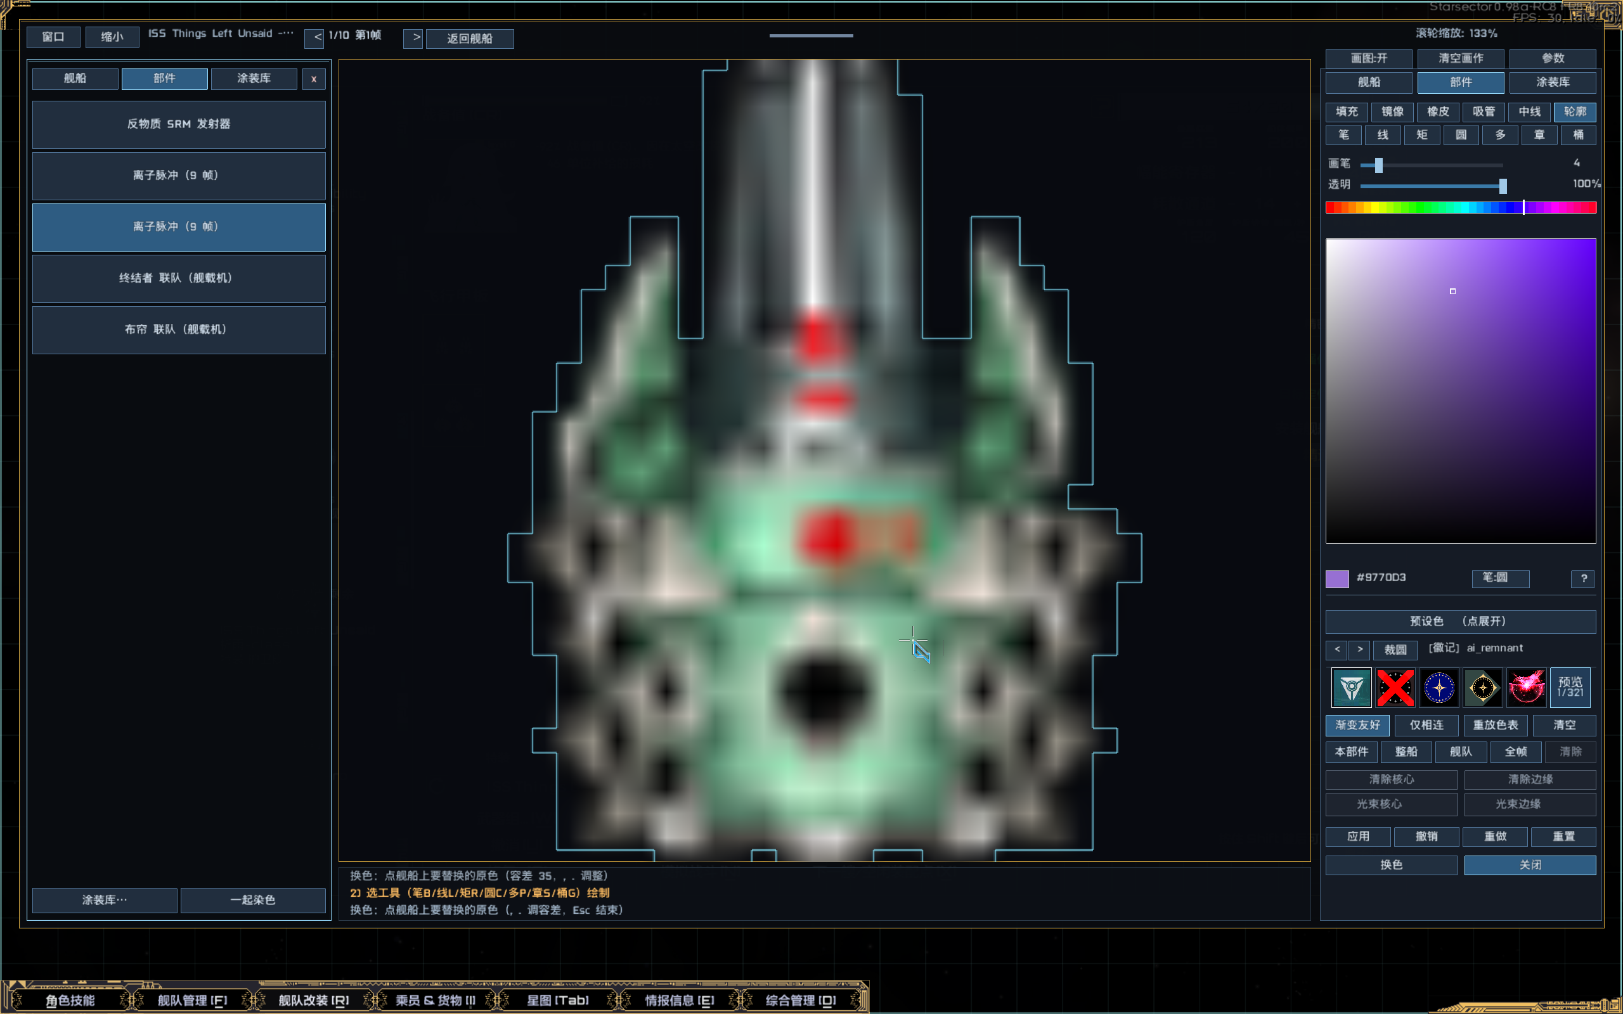Show the next emblem with the > beside 裁圆
Viewport: 1623px width, 1014px height.
click(x=1359, y=649)
